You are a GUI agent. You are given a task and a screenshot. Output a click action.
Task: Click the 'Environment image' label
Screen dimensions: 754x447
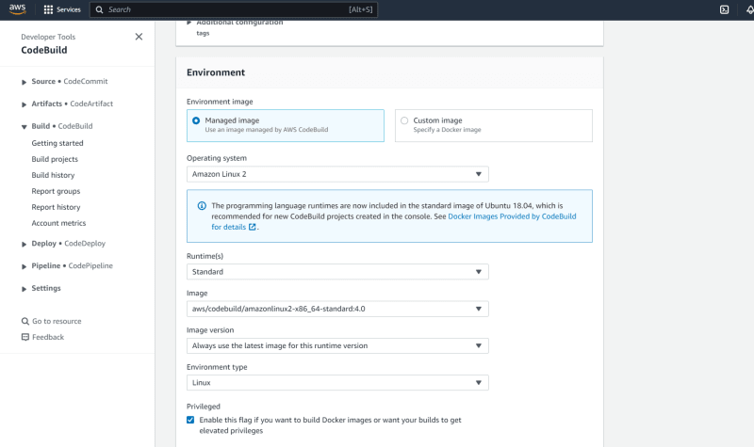(x=220, y=102)
